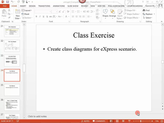Viewport: 164px width, 123px height.
Task: Cut selection with the scissors icon
Action: tap(9, 10)
